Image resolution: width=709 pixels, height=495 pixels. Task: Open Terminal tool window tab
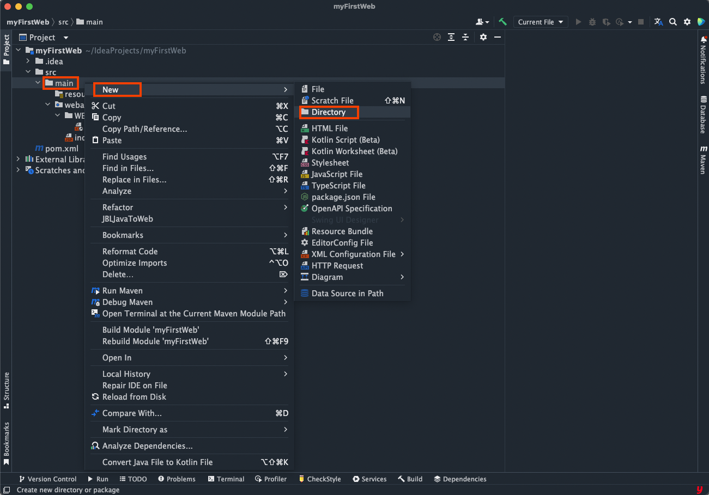[x=226, y=479]
